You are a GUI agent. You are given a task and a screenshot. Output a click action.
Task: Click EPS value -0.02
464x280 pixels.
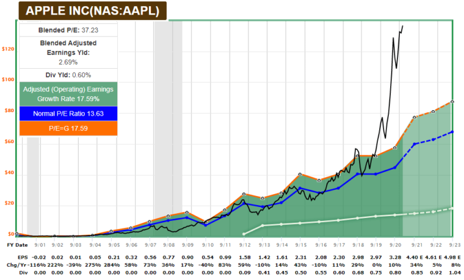[x=38, y=257]
